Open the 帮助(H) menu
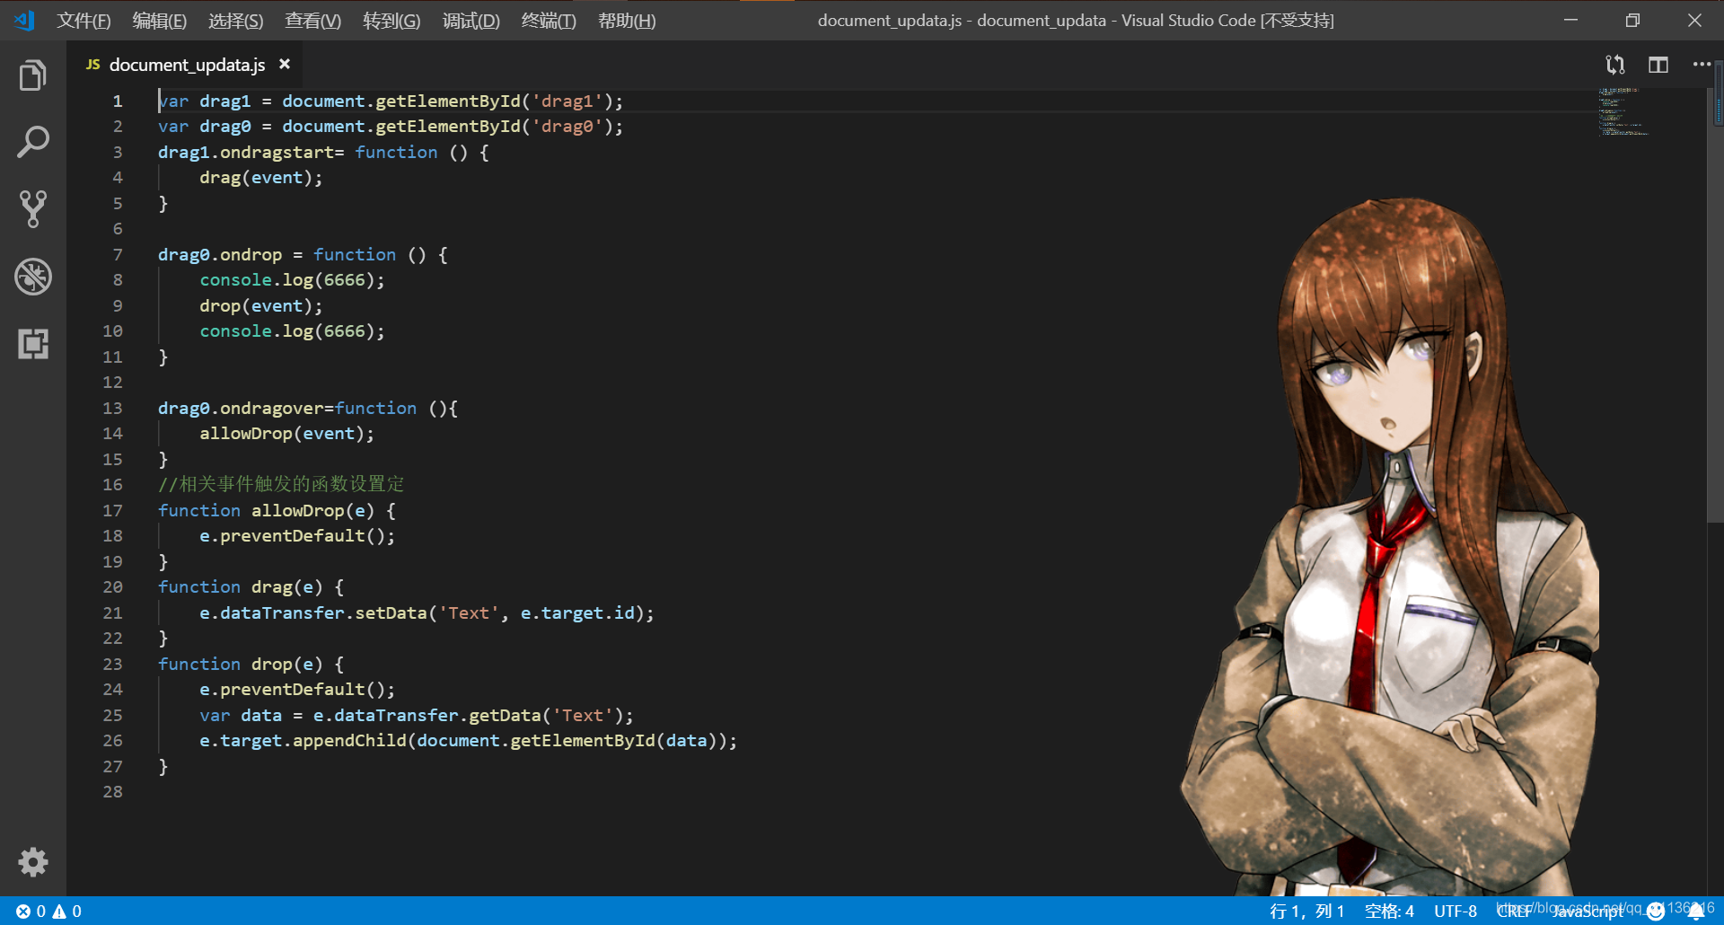 [x=627, y=21]
